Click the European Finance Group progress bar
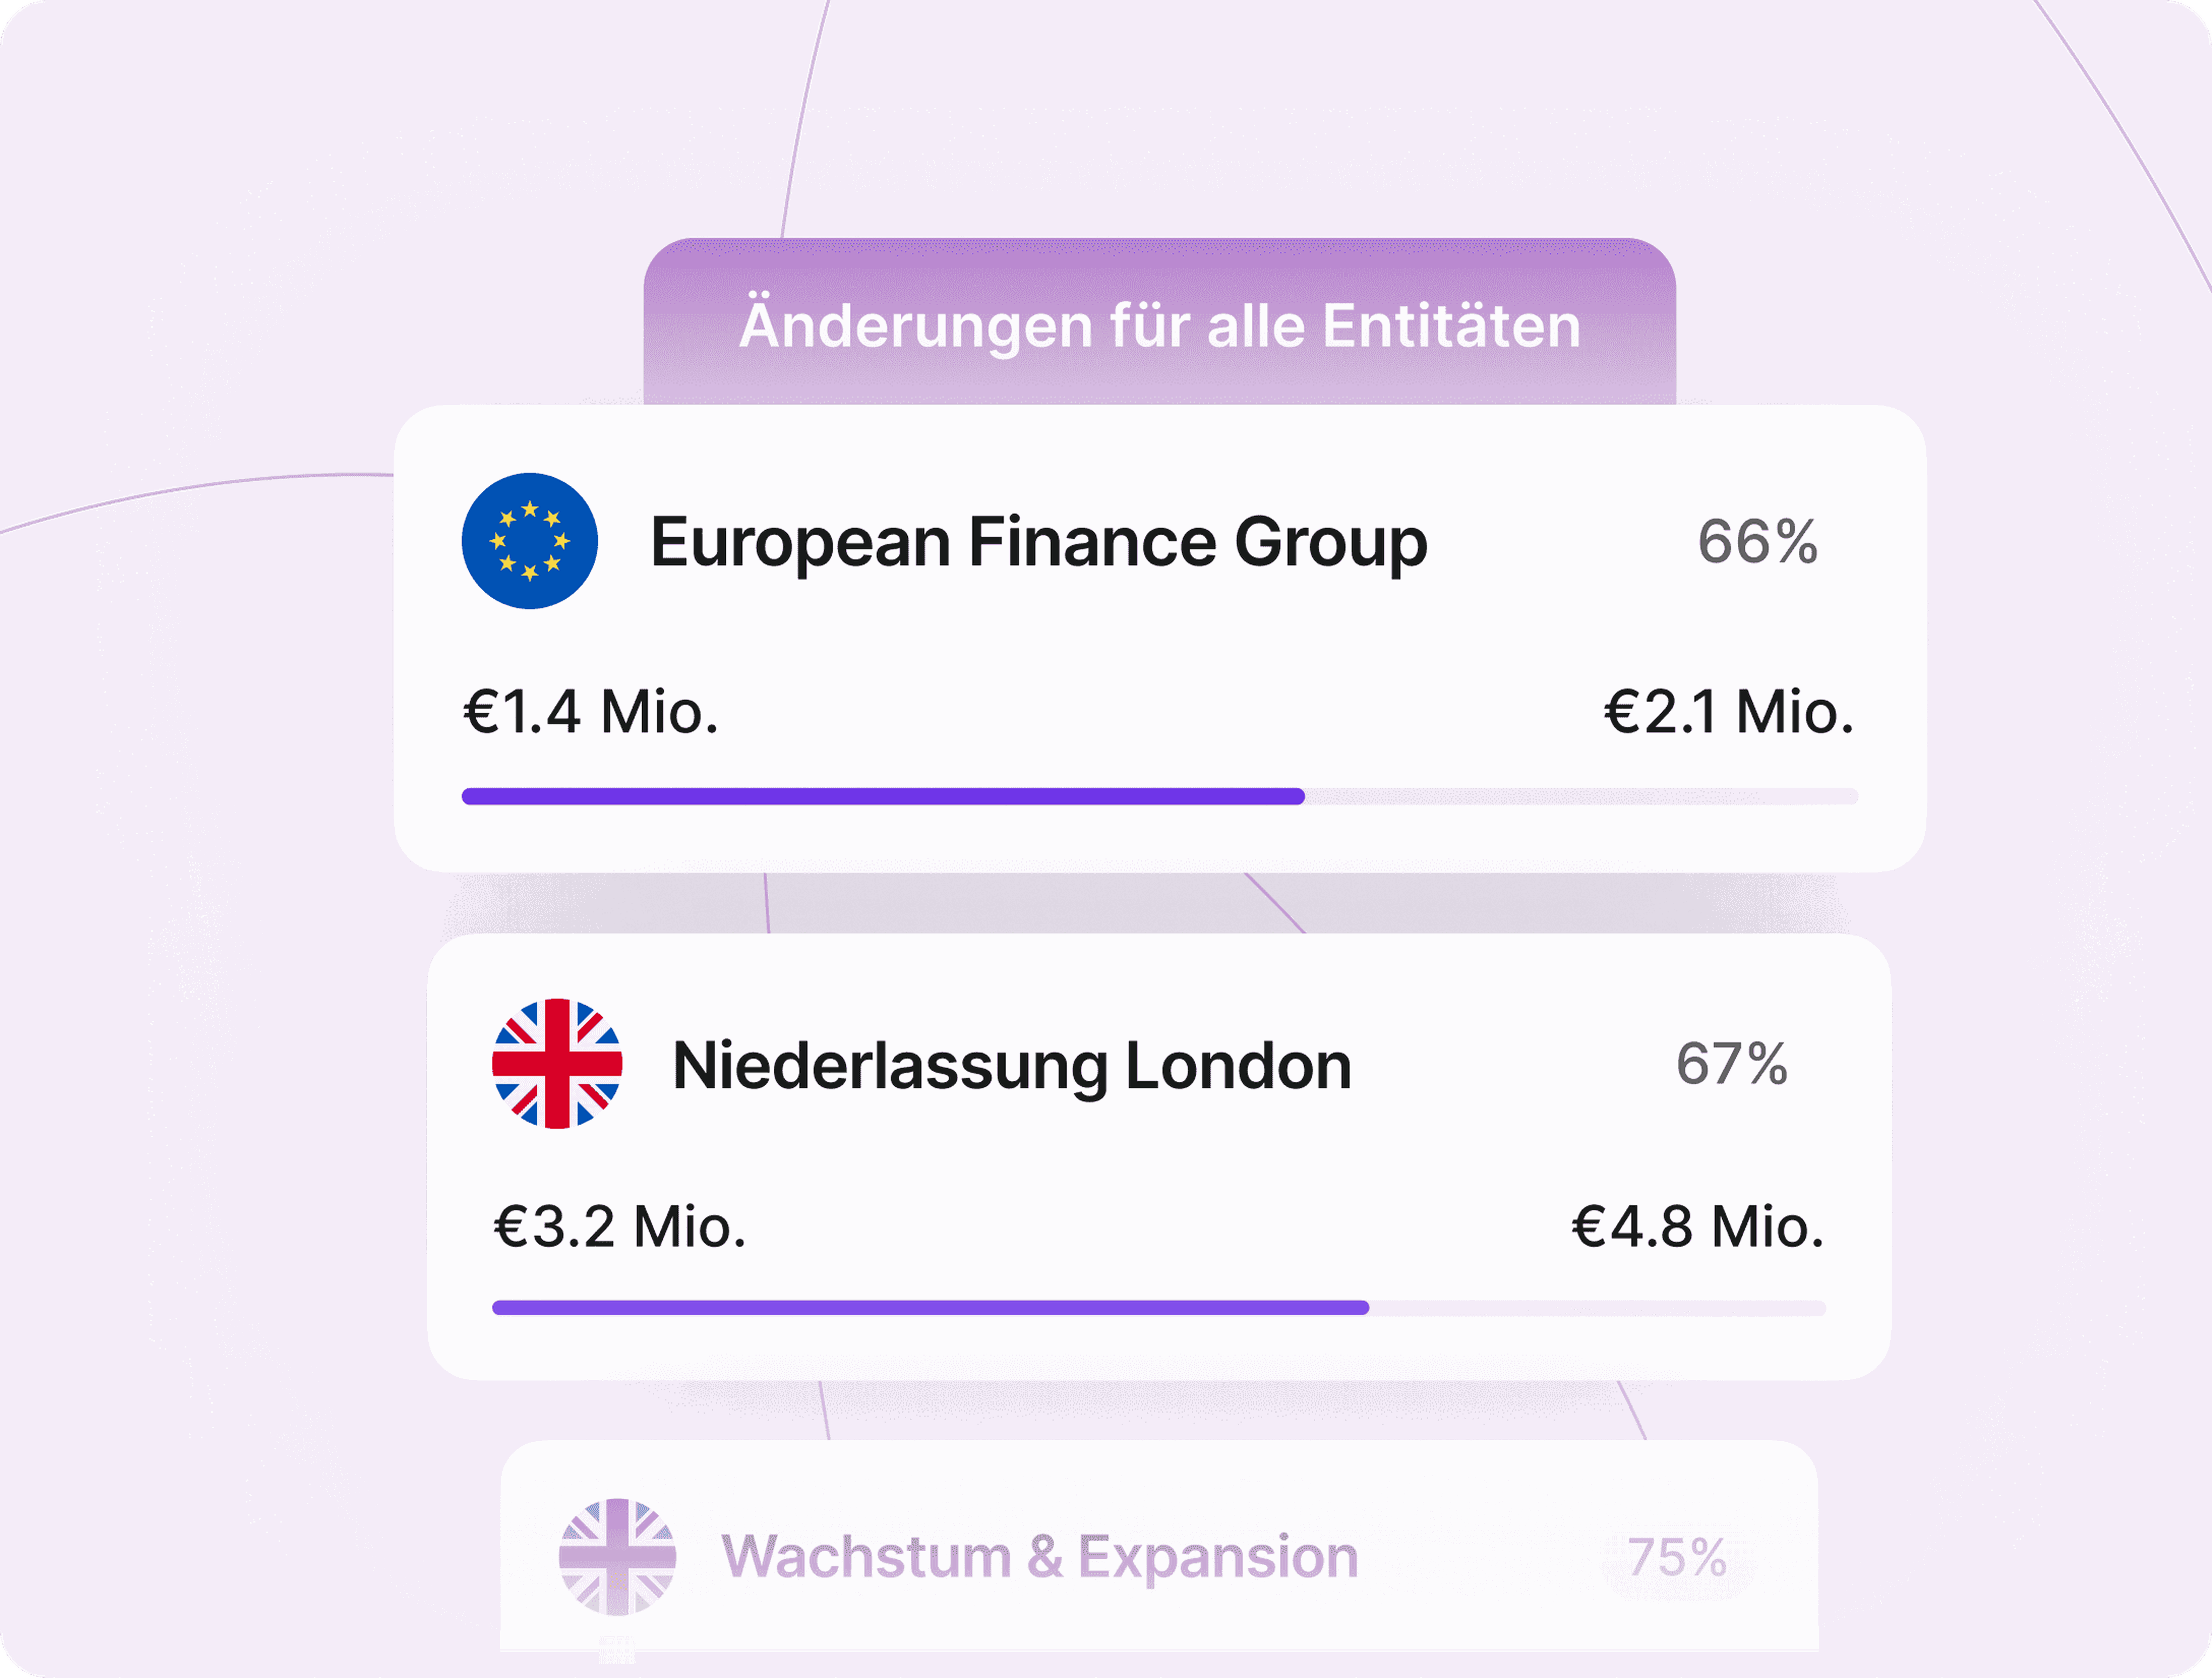Viewport: 2212px width, 1678px height. pyautogui.click(x=1160, y=796)
